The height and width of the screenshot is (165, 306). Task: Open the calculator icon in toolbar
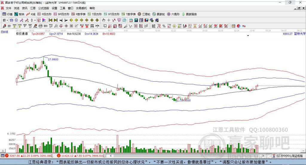coord(136,20)
